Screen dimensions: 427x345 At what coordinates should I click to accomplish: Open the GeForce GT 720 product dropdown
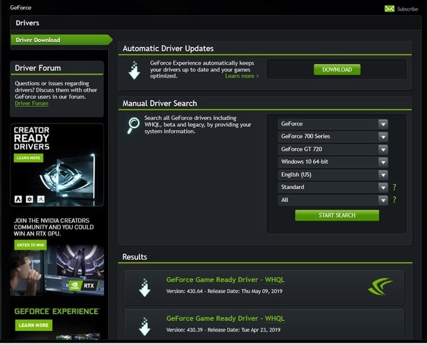coord(333,149)
